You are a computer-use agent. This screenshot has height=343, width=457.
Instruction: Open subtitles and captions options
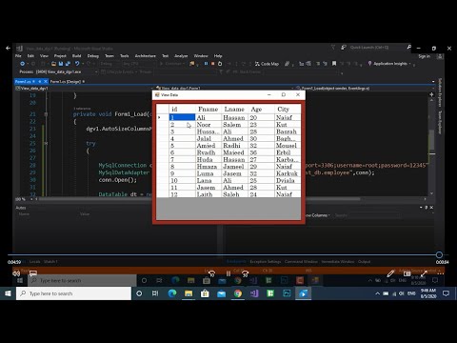pyautogui.click(x=33, y=273)
